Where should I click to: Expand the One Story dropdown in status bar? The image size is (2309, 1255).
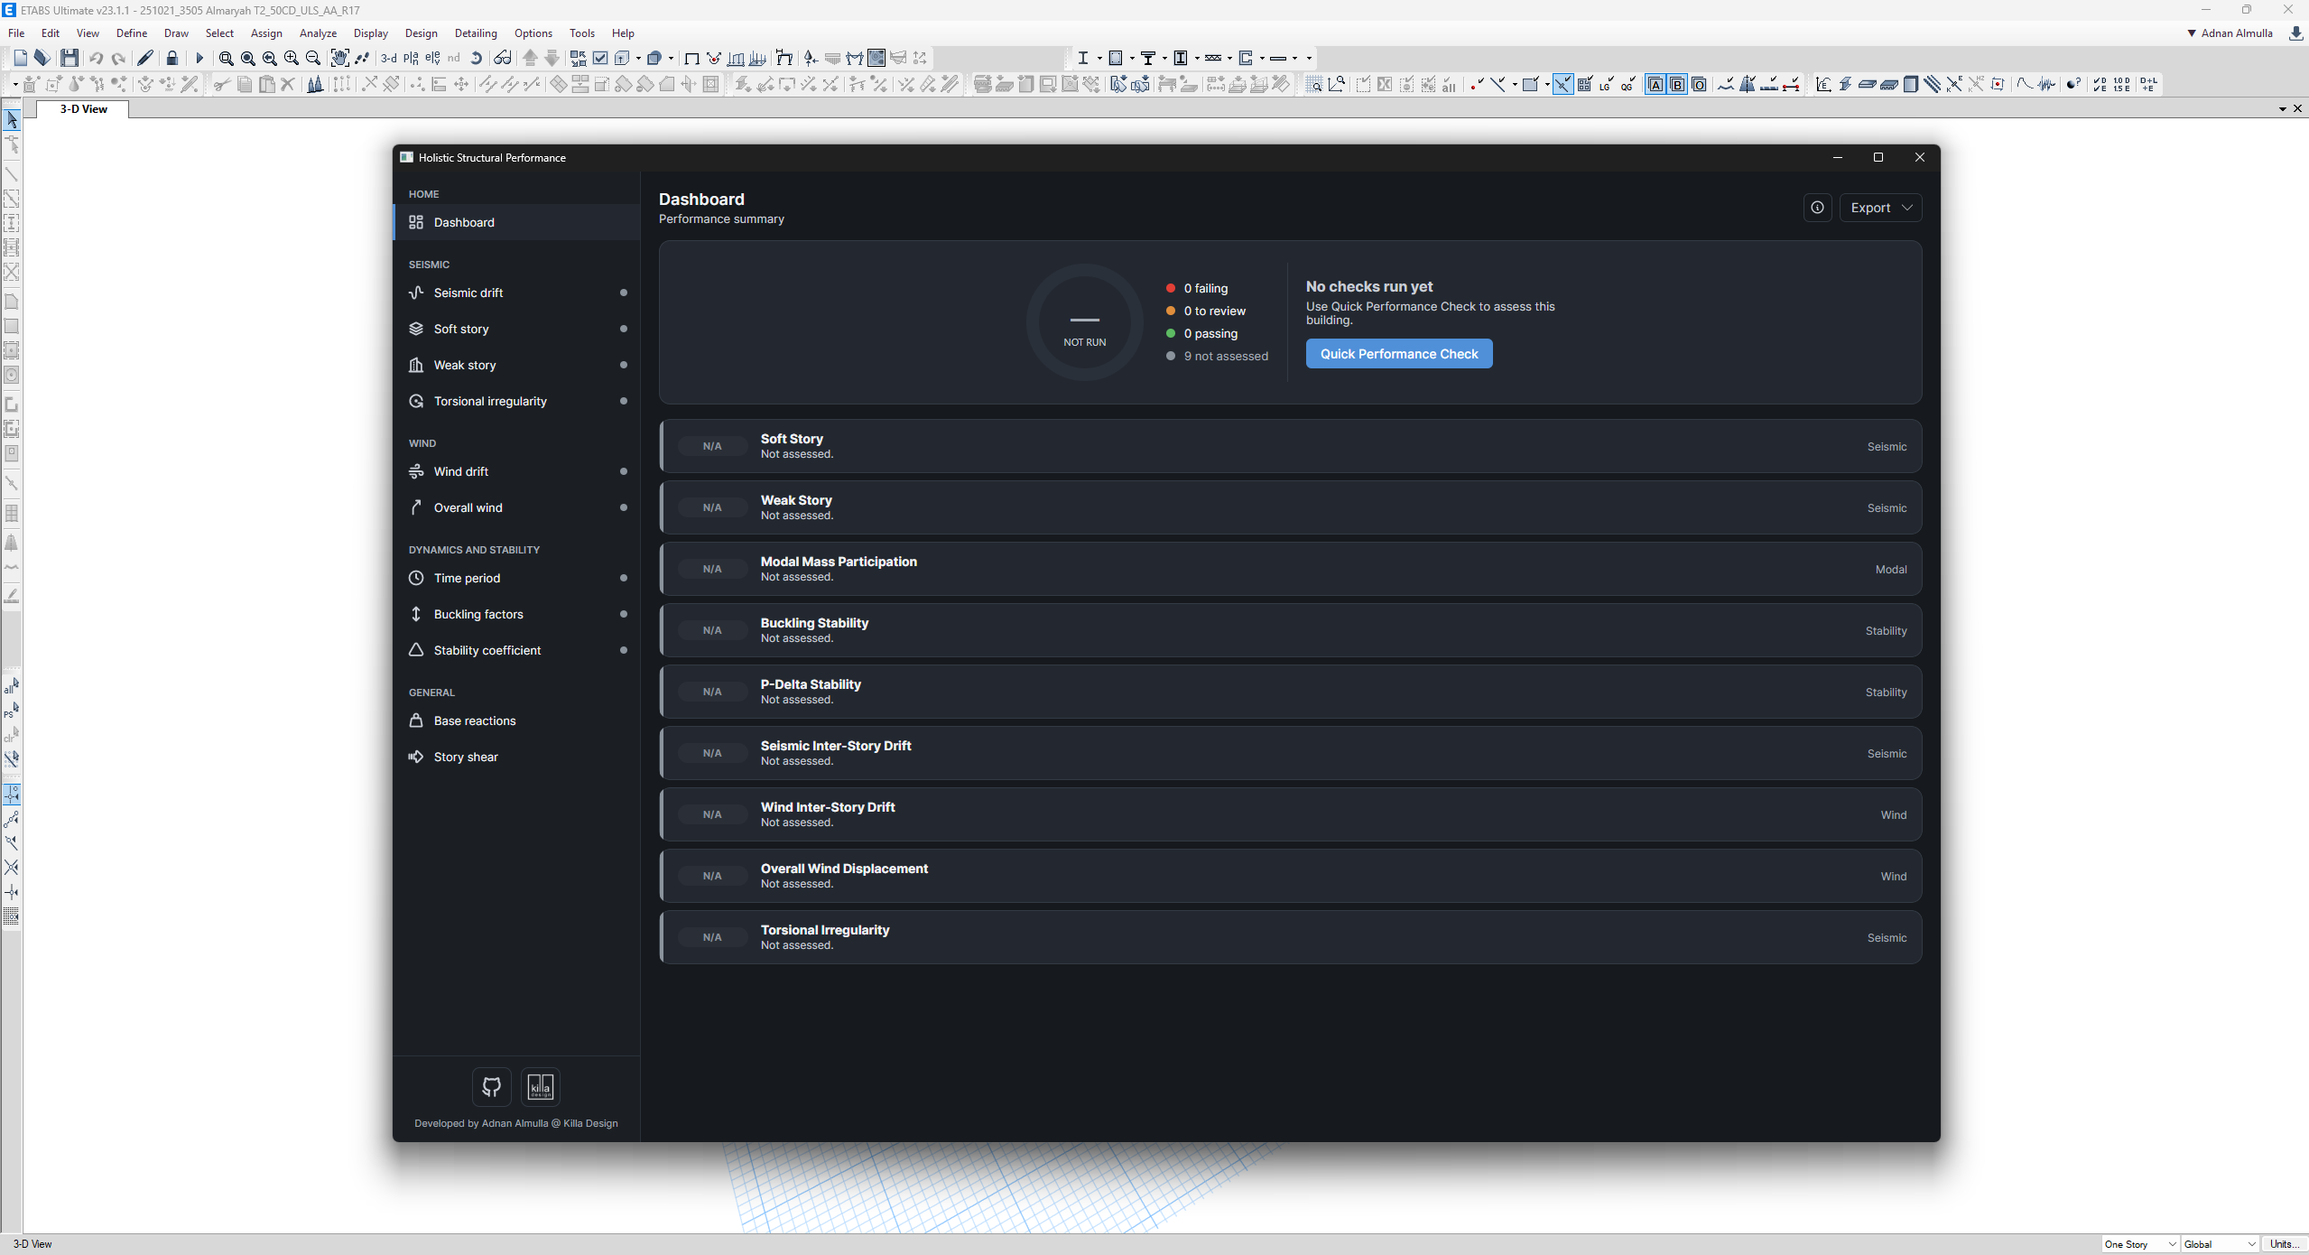[2140, 1244]
